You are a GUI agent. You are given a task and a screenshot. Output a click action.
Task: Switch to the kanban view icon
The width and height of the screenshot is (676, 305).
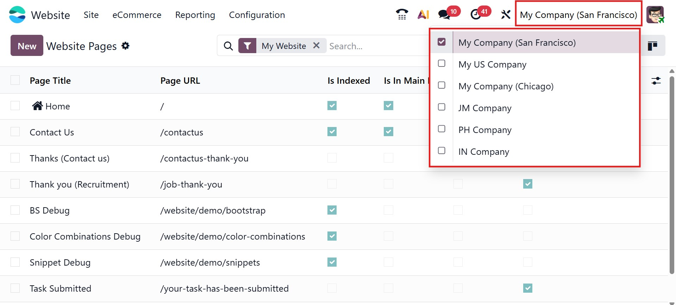tap(652, 46)
